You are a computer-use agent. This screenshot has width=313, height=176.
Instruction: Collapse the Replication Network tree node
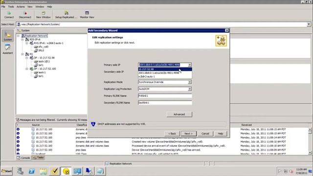(18, 36)
